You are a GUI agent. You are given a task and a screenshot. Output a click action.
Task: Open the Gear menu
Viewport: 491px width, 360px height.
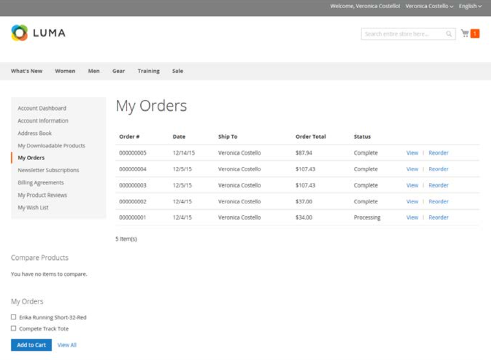point(119,71)
